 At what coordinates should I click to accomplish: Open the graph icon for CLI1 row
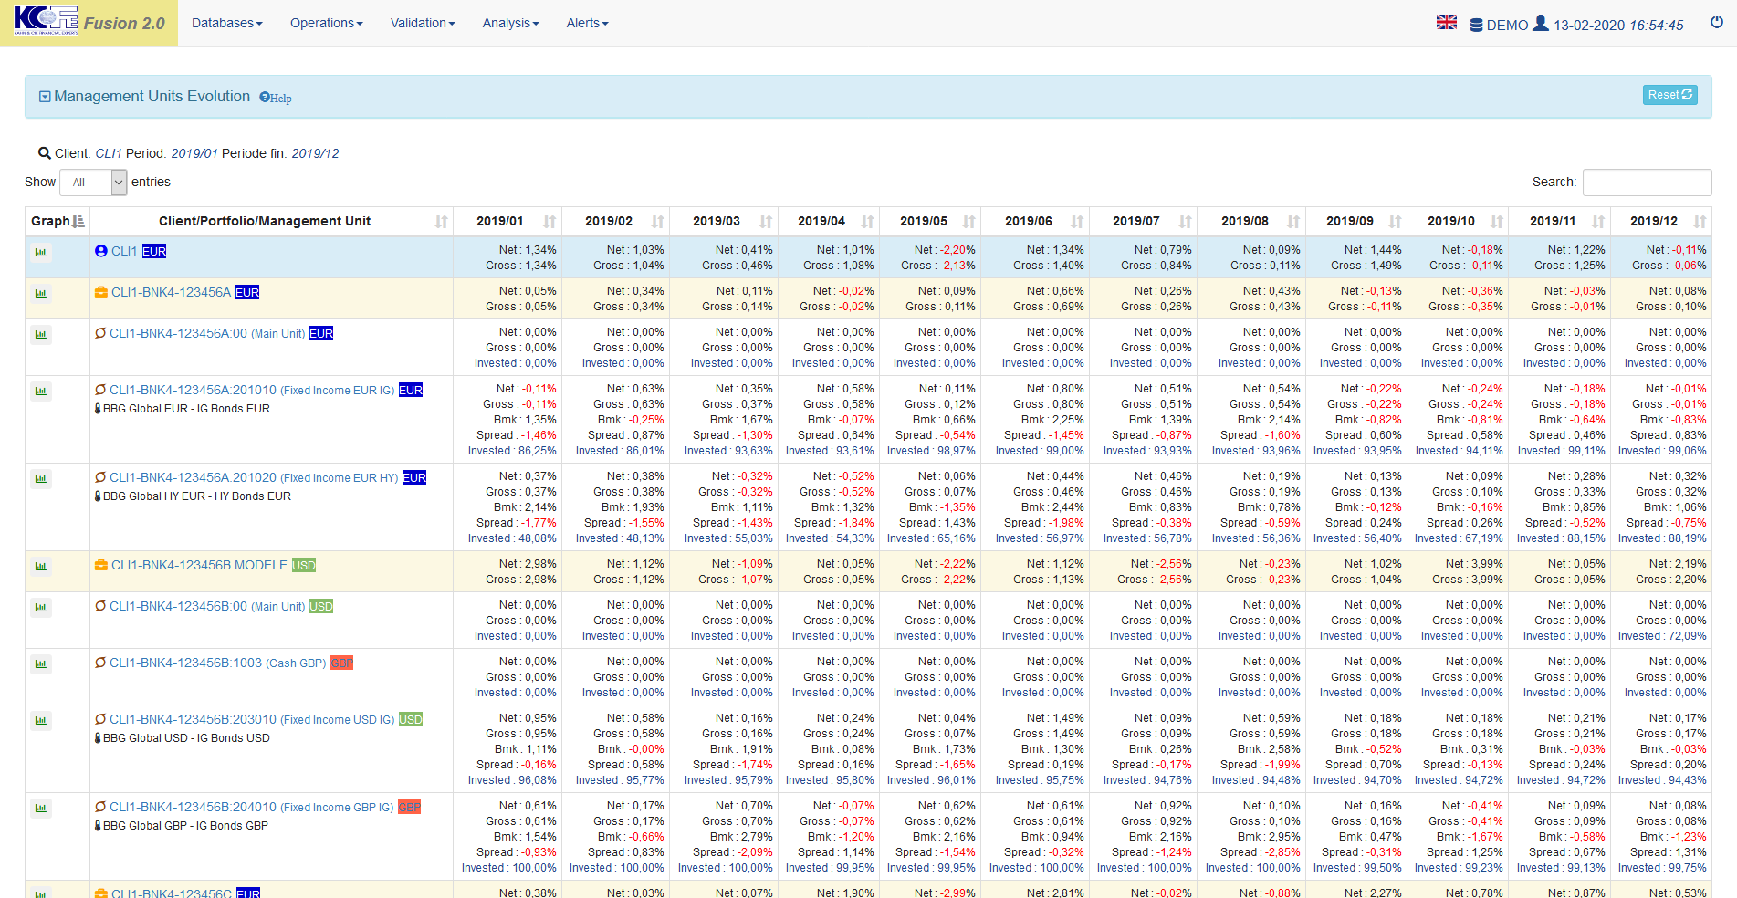(x=41, y=253)
